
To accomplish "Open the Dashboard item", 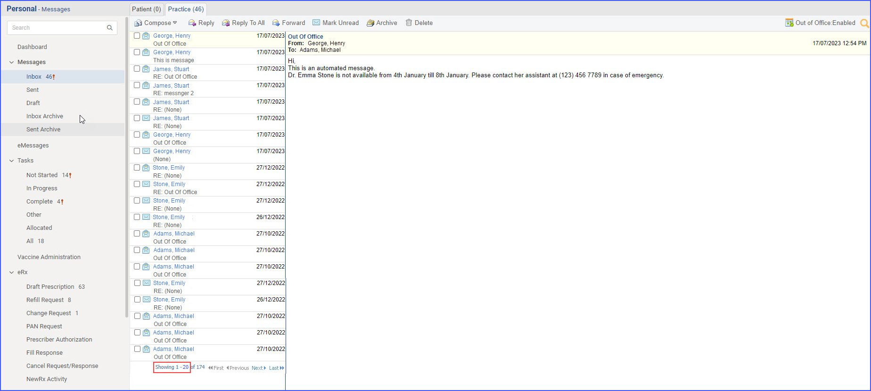I will point(32,47).
